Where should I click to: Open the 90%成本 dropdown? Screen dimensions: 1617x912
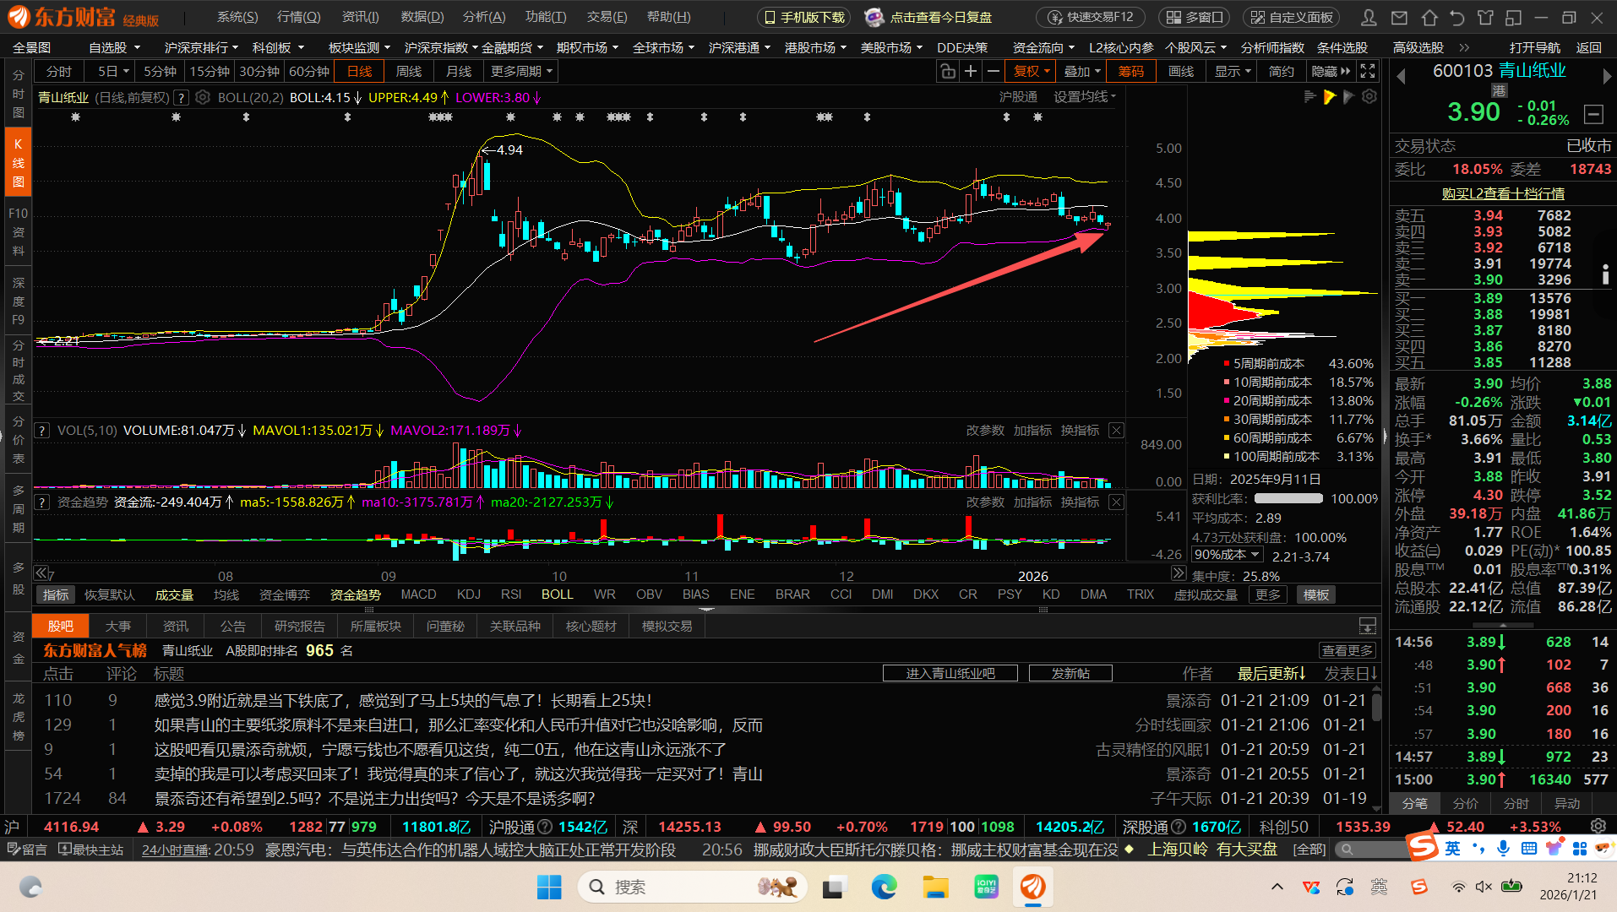click(x=1227, y=555)
